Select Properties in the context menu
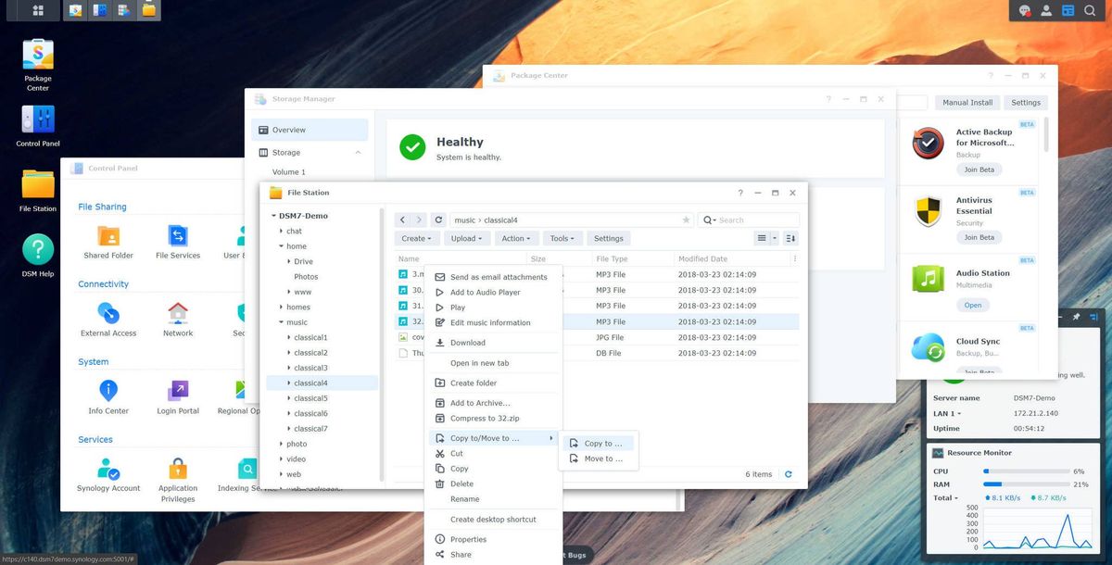The image size is (1112, 565). (x=493, y=539)
